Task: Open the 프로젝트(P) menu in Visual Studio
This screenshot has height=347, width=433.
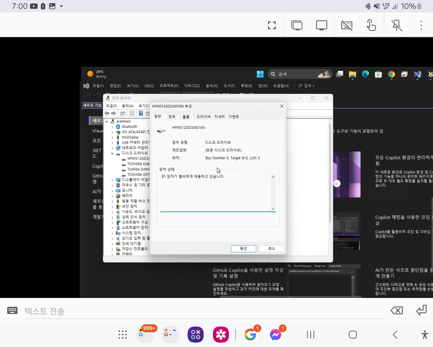Action: point(169,86)
